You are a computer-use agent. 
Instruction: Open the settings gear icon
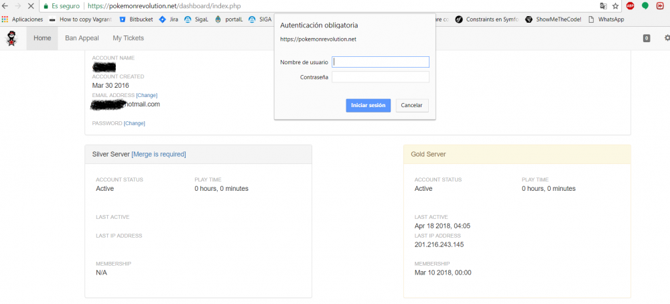(x=667, y=38)
